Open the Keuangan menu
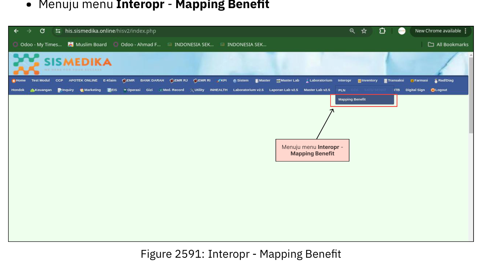This screenshot has width=482, height=278. [x=41, y=90]
